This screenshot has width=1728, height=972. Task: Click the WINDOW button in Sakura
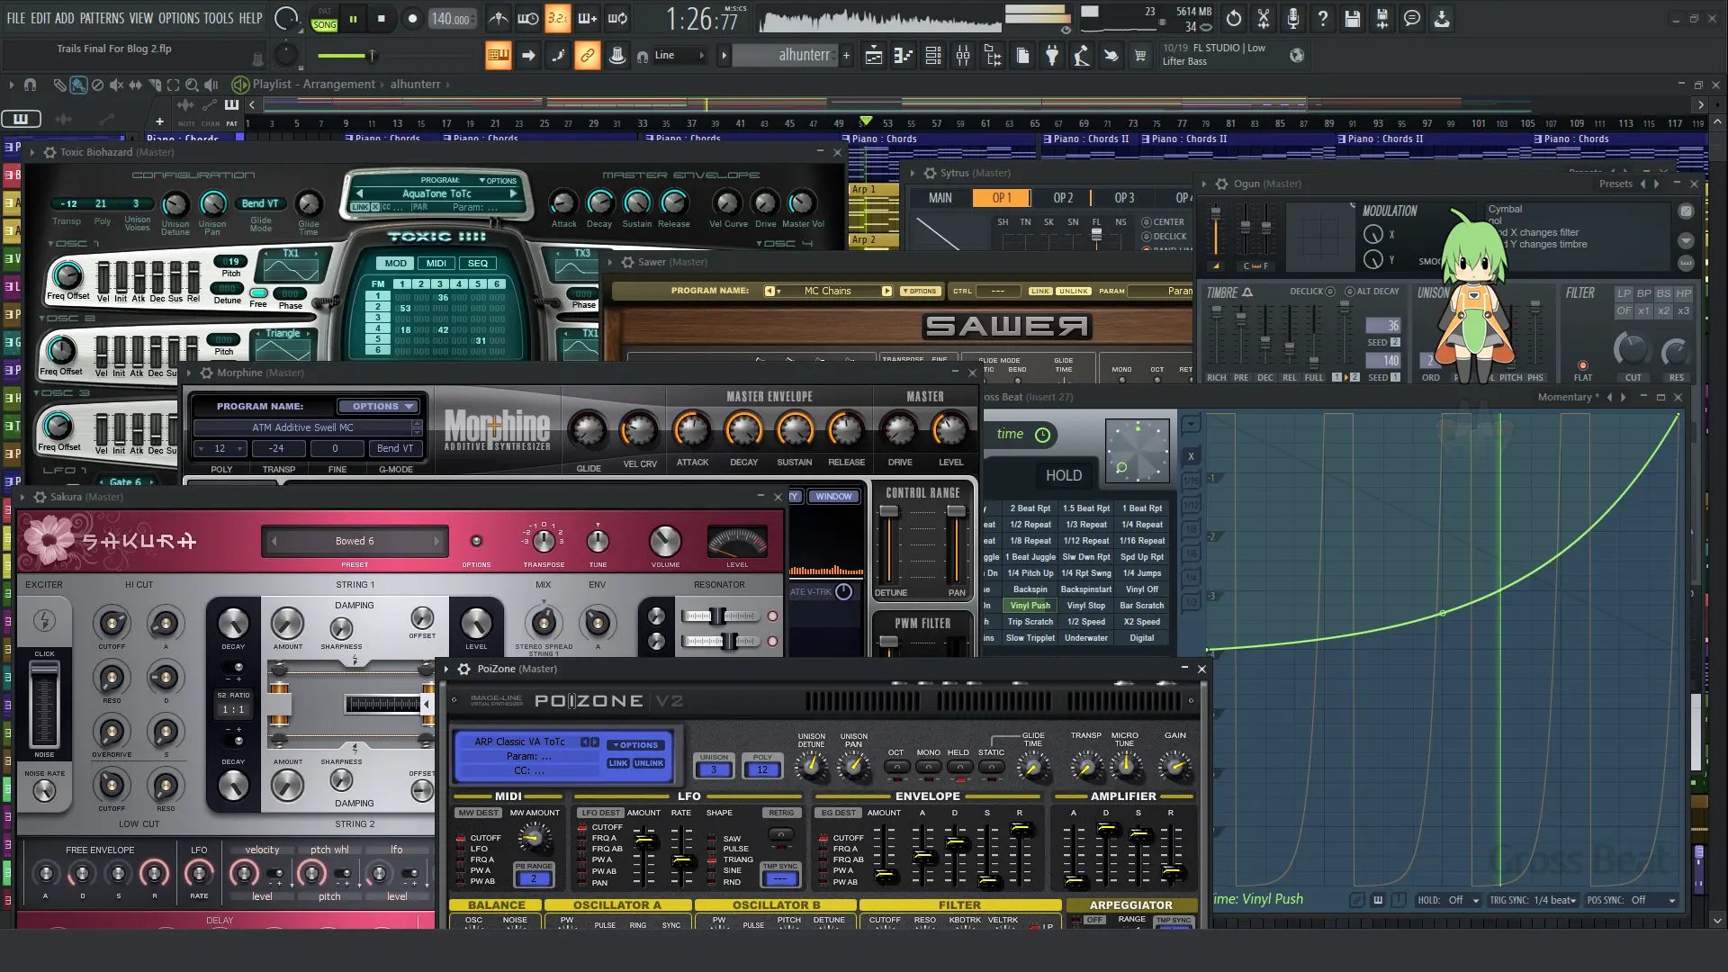pyautogui.click(x=833, y=497)
